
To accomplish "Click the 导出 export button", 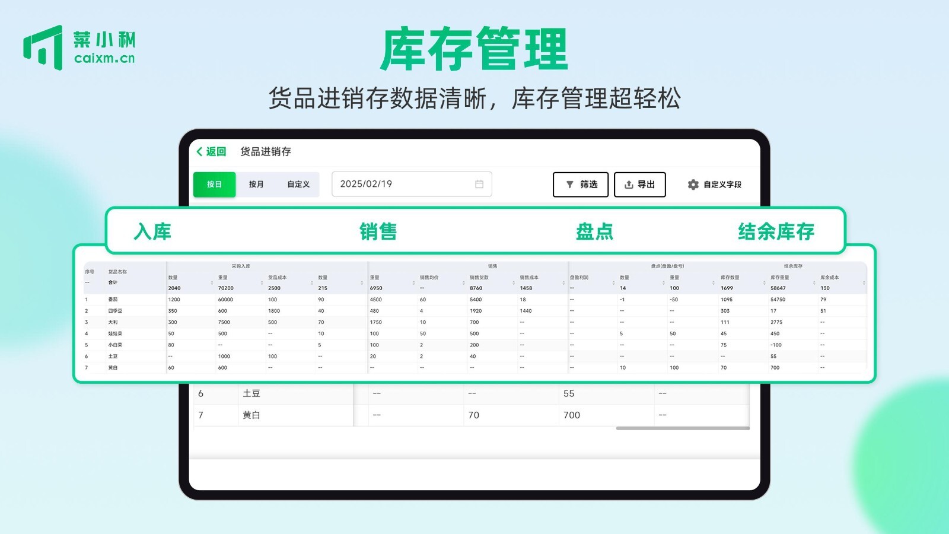I will point(639,185).
